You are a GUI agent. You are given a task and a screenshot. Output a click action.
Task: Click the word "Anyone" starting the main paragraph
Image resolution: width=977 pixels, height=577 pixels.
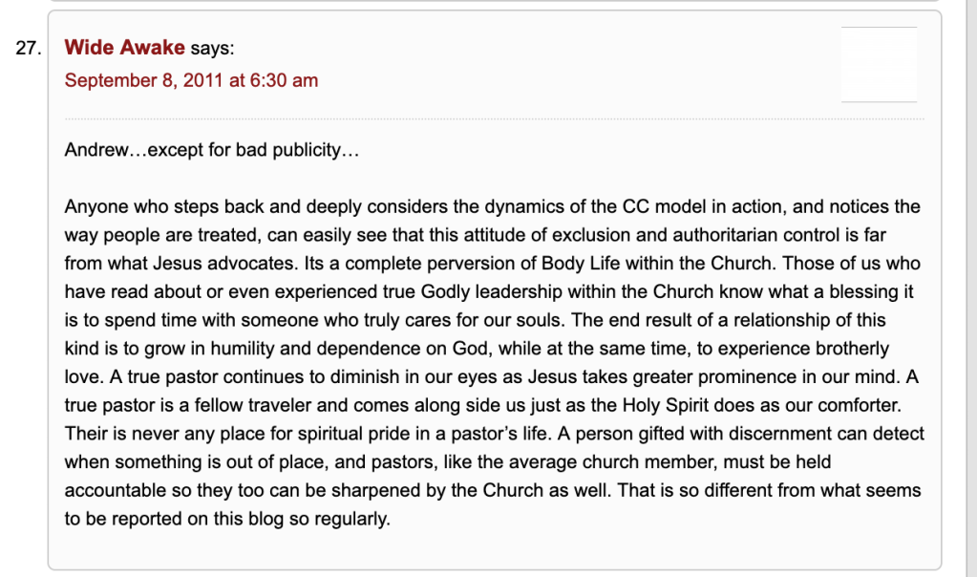coord(93,206)
